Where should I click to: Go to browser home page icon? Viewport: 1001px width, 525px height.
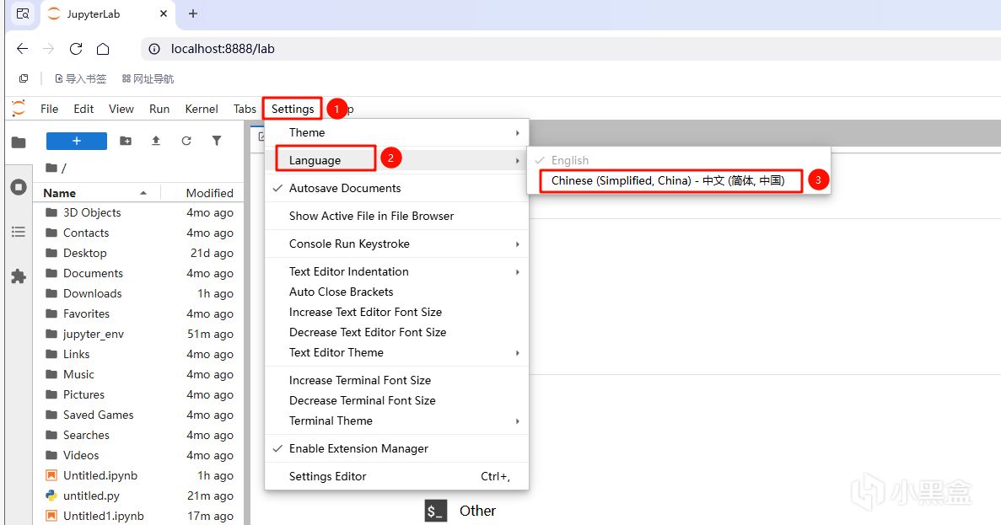pyautogui.click(x=103, y=49)
